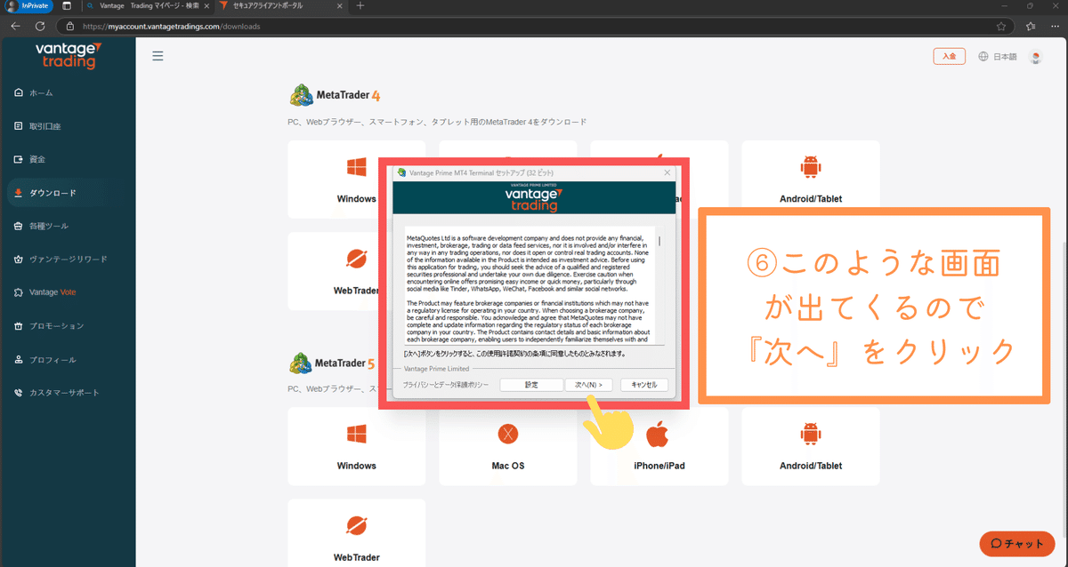1068x567 pixels.
Task: Toggle the hamburger menu icon
Action: click(x=158, y=56)
